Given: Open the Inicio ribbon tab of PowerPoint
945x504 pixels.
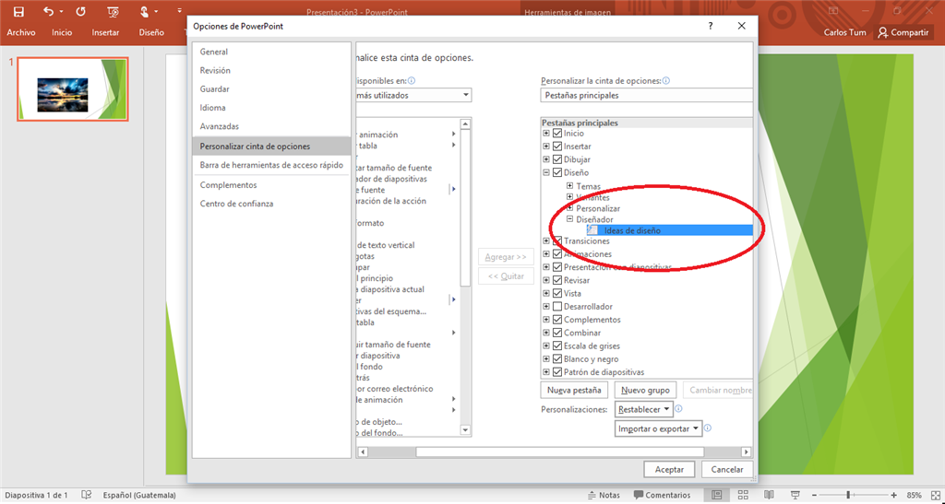Looking at the screenshot, I should 62,32.
